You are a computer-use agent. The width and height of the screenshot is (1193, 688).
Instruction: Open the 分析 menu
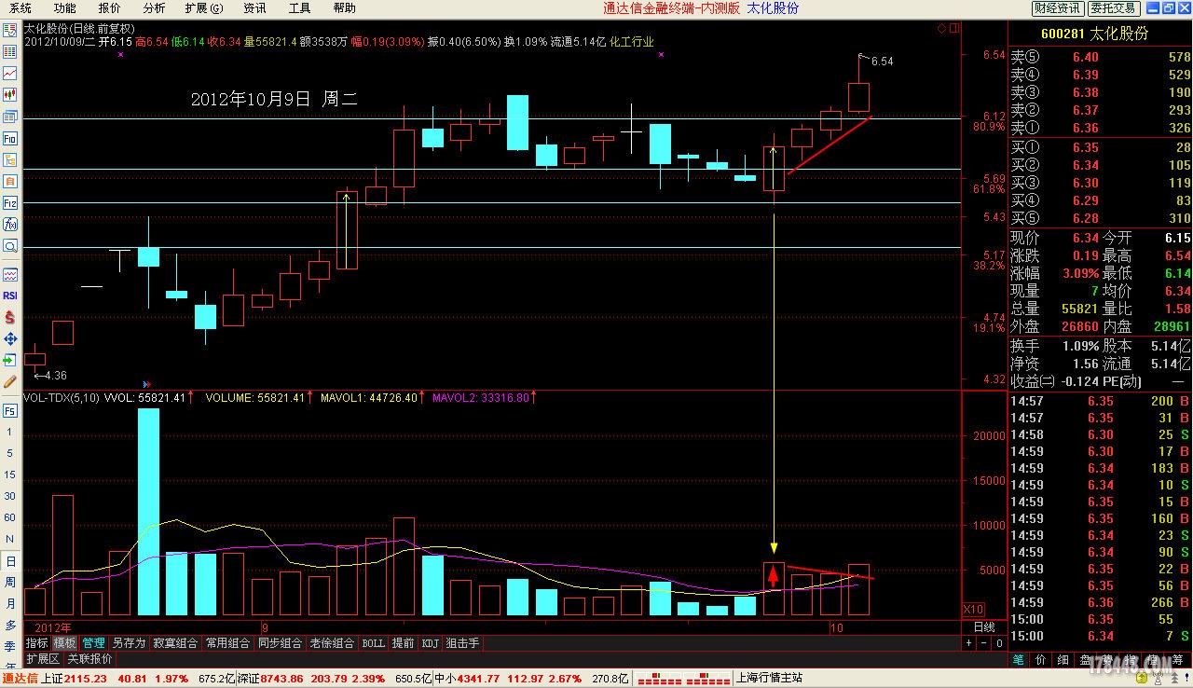pos(155,8)
